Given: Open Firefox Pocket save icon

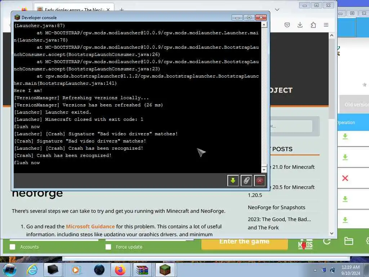Looking at the screenshot, I should tap(287, 25).
